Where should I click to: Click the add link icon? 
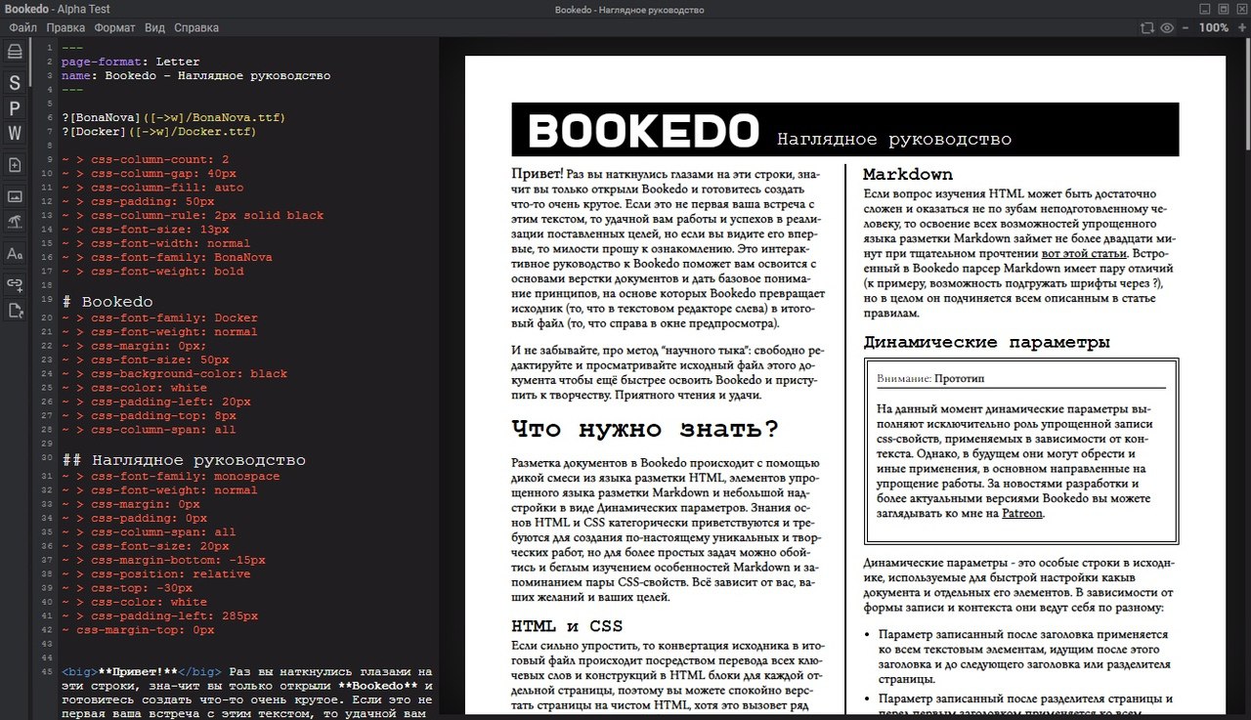pos(15,283)
